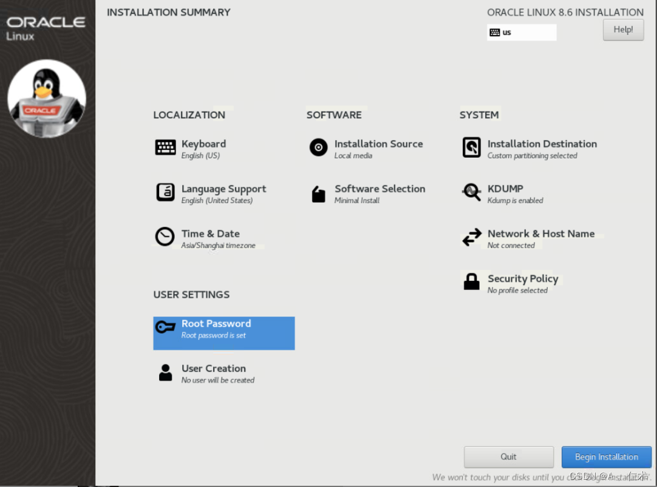Select the Installation Source disc icon
Viewport: 657px width, 487px height.
pyautogui.click(x=318, y=147)
